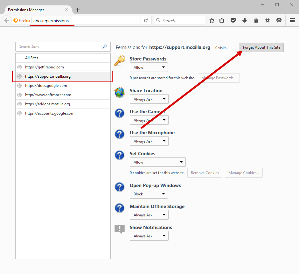Screen dimensions: 299x274
Task: Open Set Cookies dropdown
Action: [158, 162]
